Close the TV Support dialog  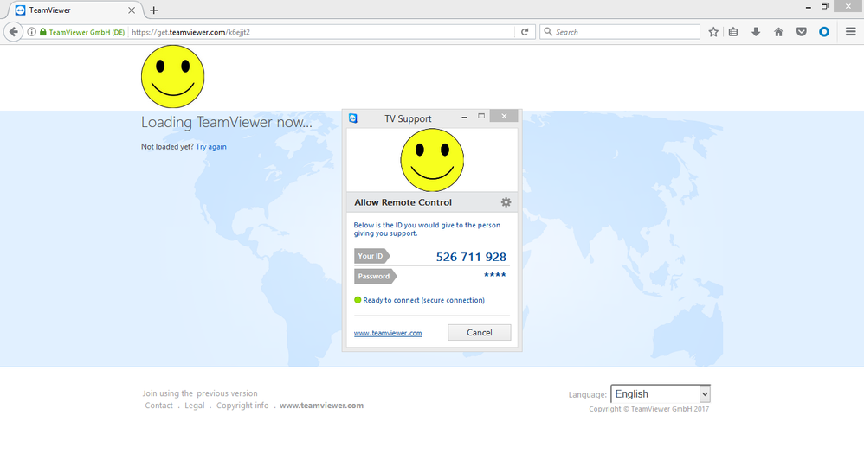coord(504,116)
